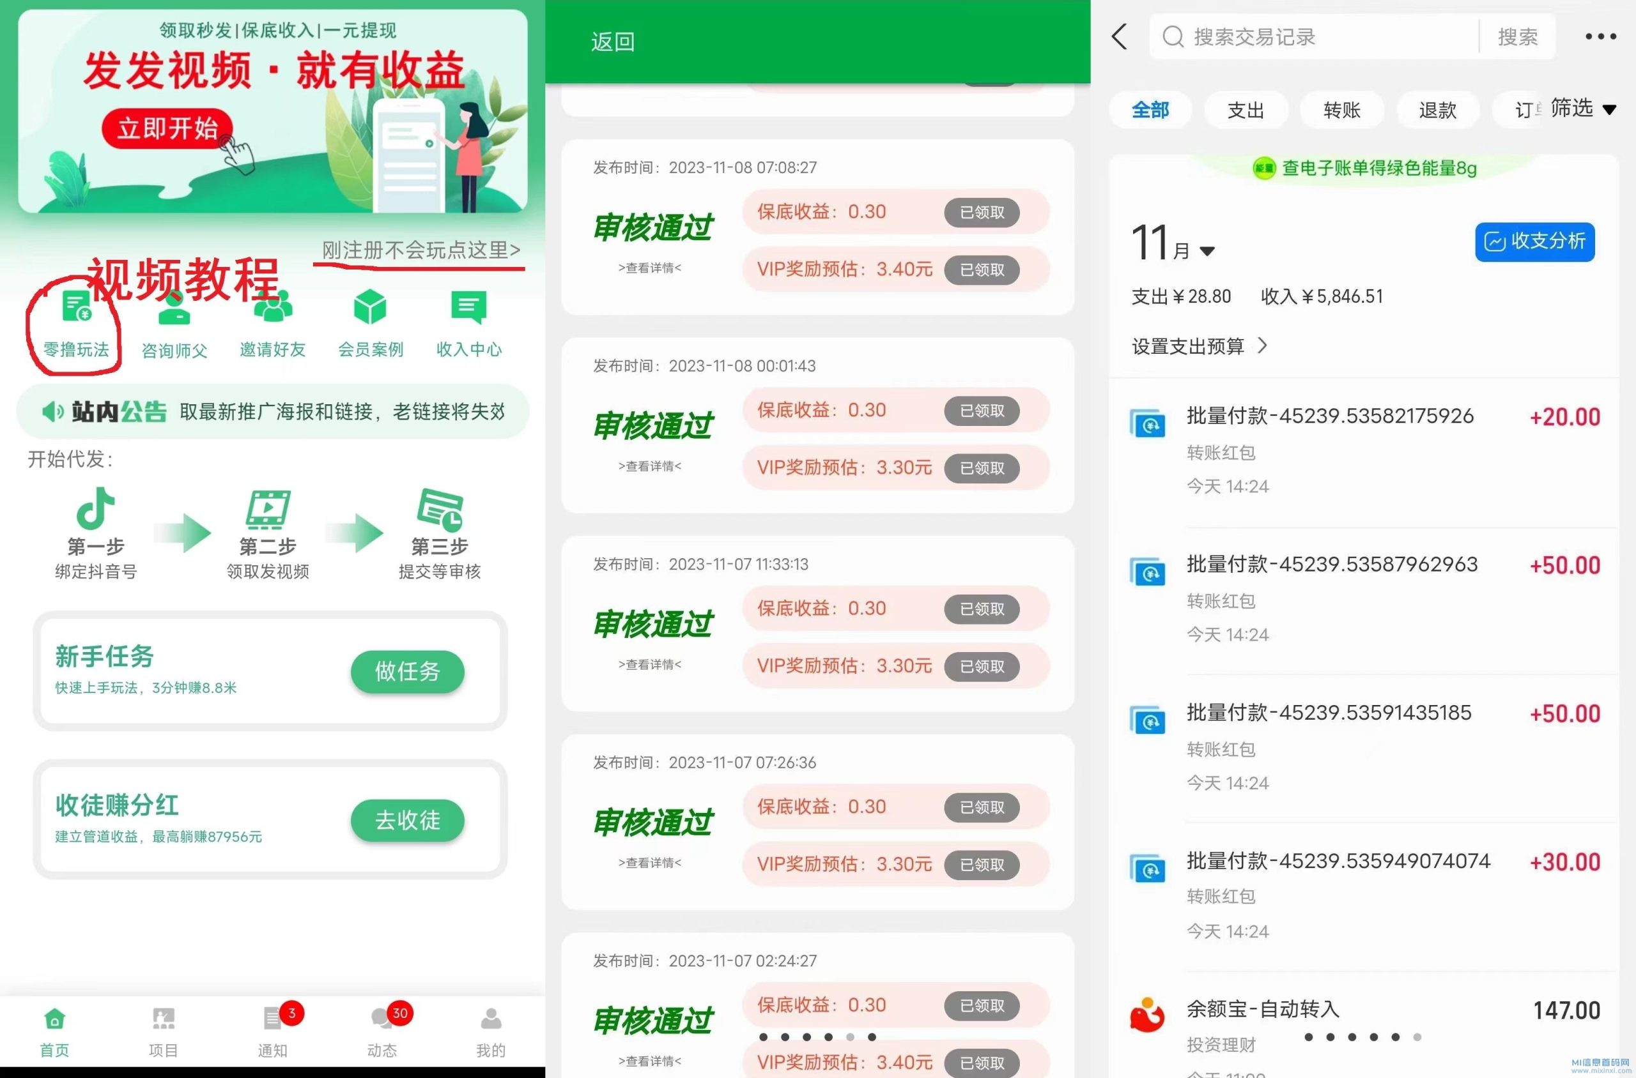This screenshot has width=1636, height=1078.
Task: Select the 全部 filter tab
Action: 1150,110
